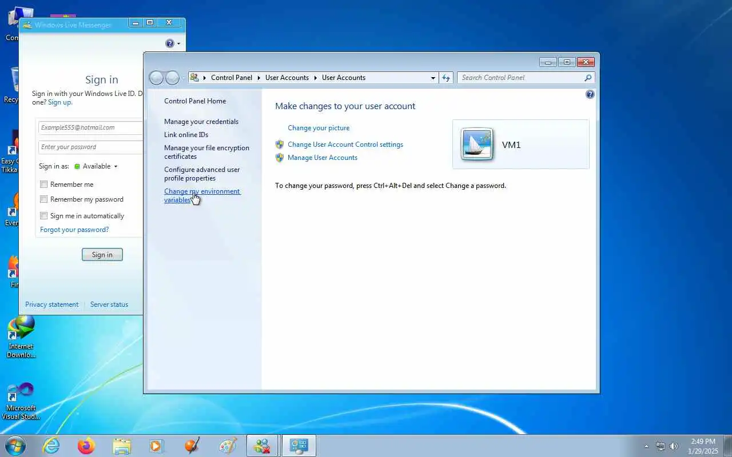Click the volume speaker tray icon
The width and height of the screenshot is (732, 457).
click(x=674, y=446)
